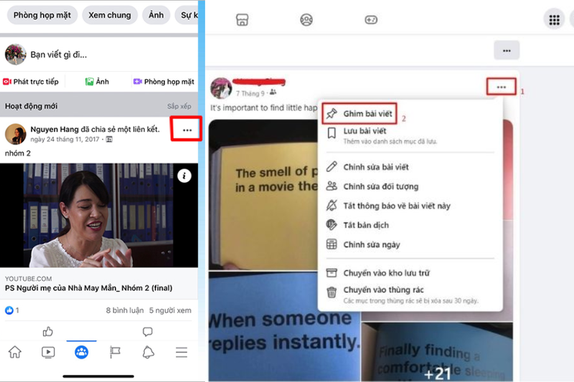Open notifications bell icon

(x=149, y=353)
